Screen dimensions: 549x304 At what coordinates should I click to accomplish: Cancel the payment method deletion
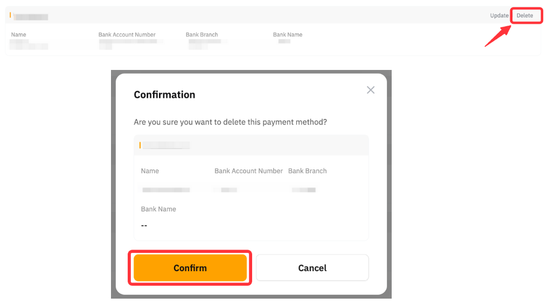coord(312,268)
